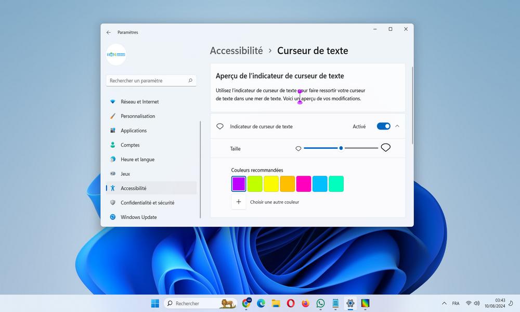Image resolution: width=520 pixels, height=312 pixels.
Task: Click the Rechercher un paramètre search field
Action: 147,81
